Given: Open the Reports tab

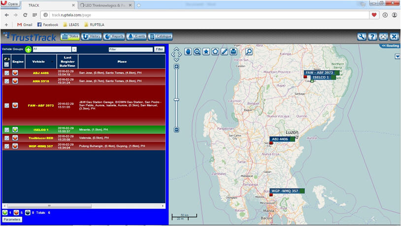Looking at the screenshot, I should [114, 36].
